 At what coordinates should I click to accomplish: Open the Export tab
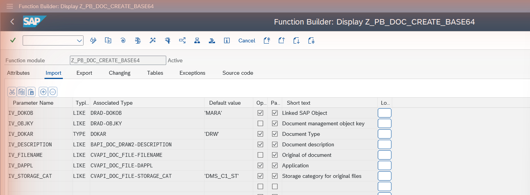coord(84,73)
